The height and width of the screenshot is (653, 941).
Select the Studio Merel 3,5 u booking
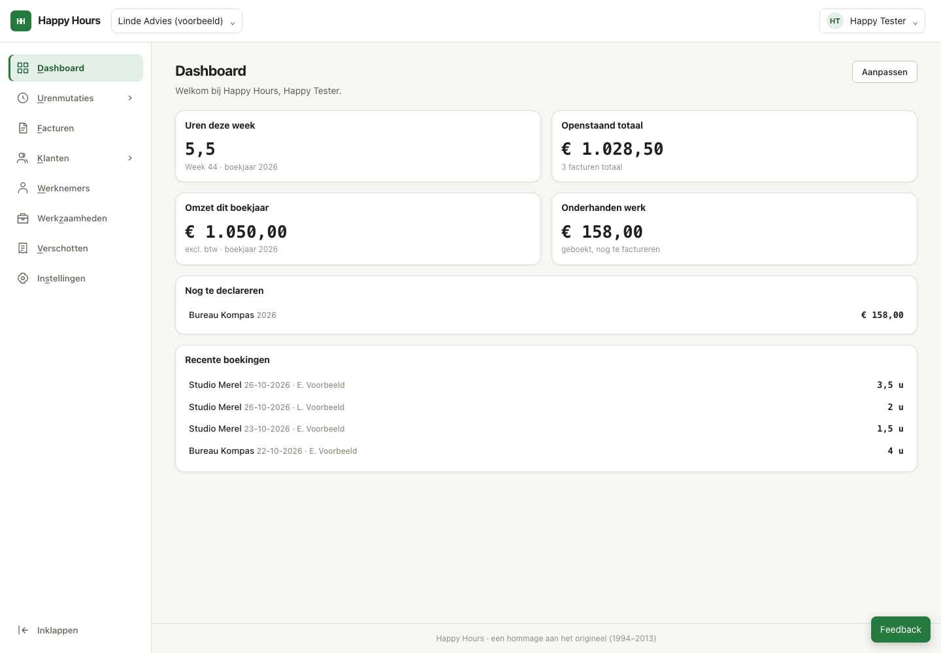pyautogui.click(x=546, y=385)
